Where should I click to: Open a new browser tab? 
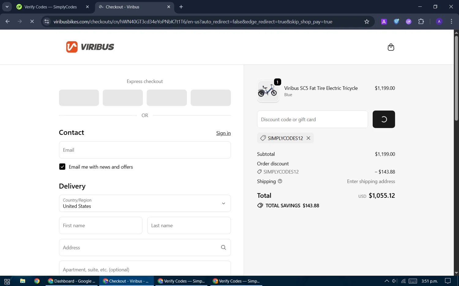[x=181, y=7]
